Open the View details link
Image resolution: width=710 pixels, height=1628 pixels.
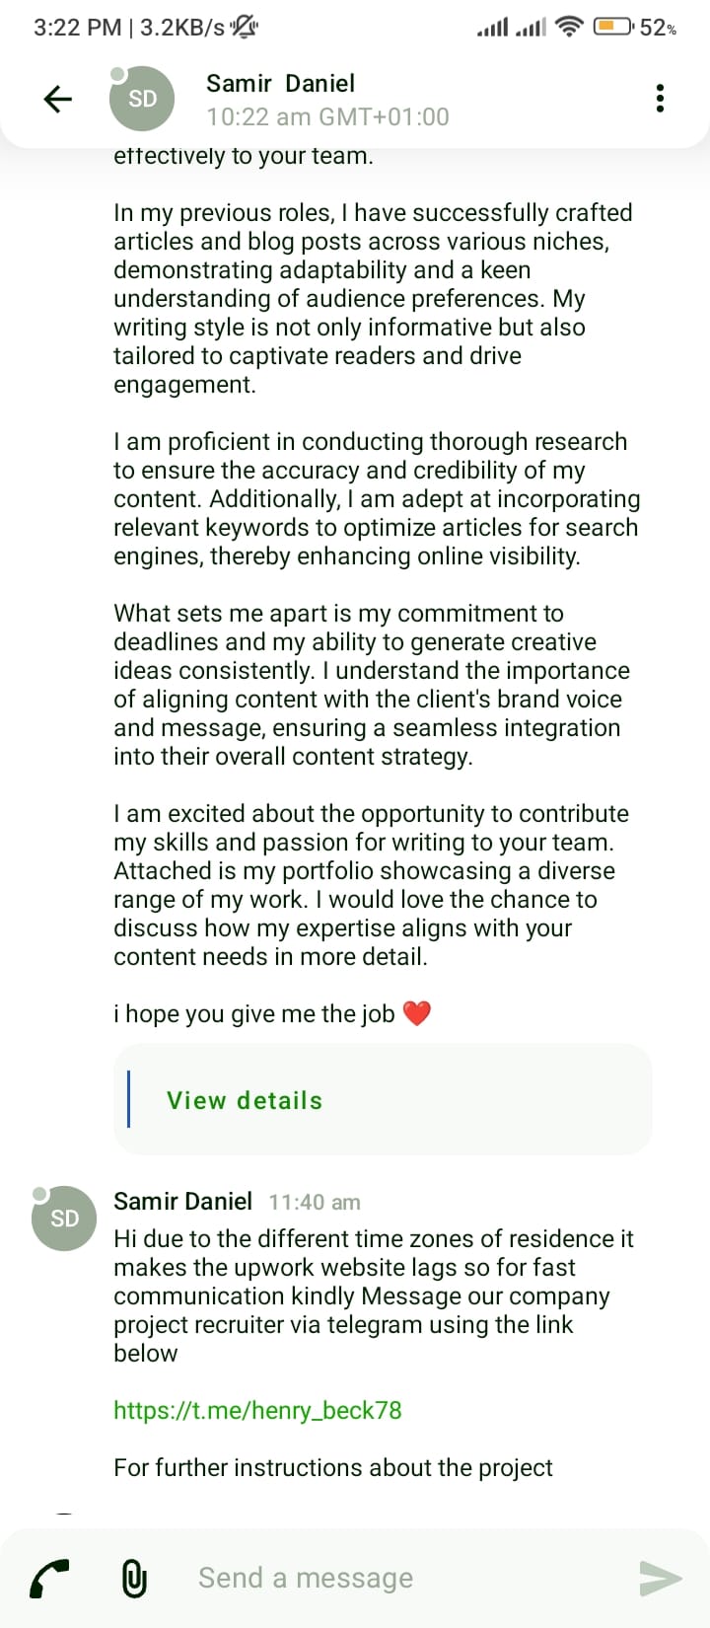pos(245,1100)
